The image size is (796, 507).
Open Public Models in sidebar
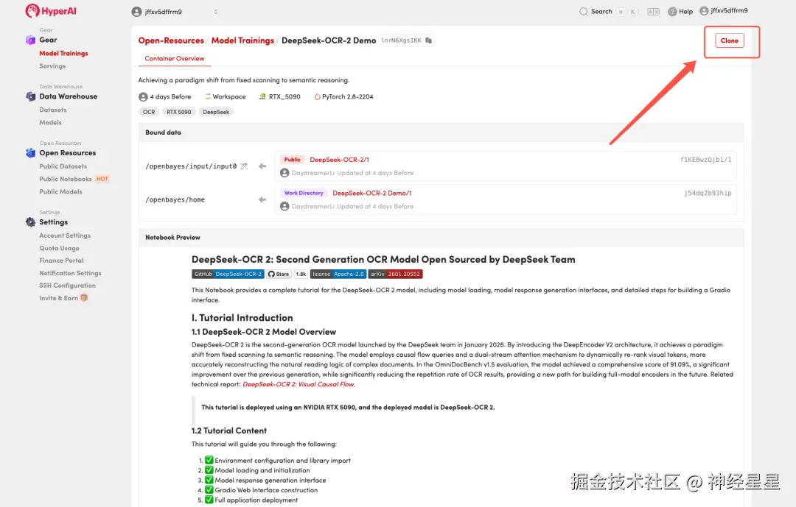pos(60,191)
